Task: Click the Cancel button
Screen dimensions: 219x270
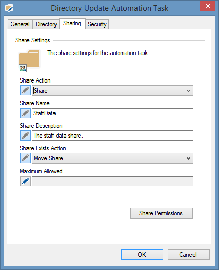Action: click(188, 254)
